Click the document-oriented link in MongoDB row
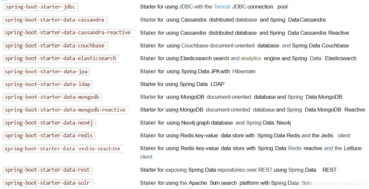This screenshot has width=369, height=189. coord(229,97)
